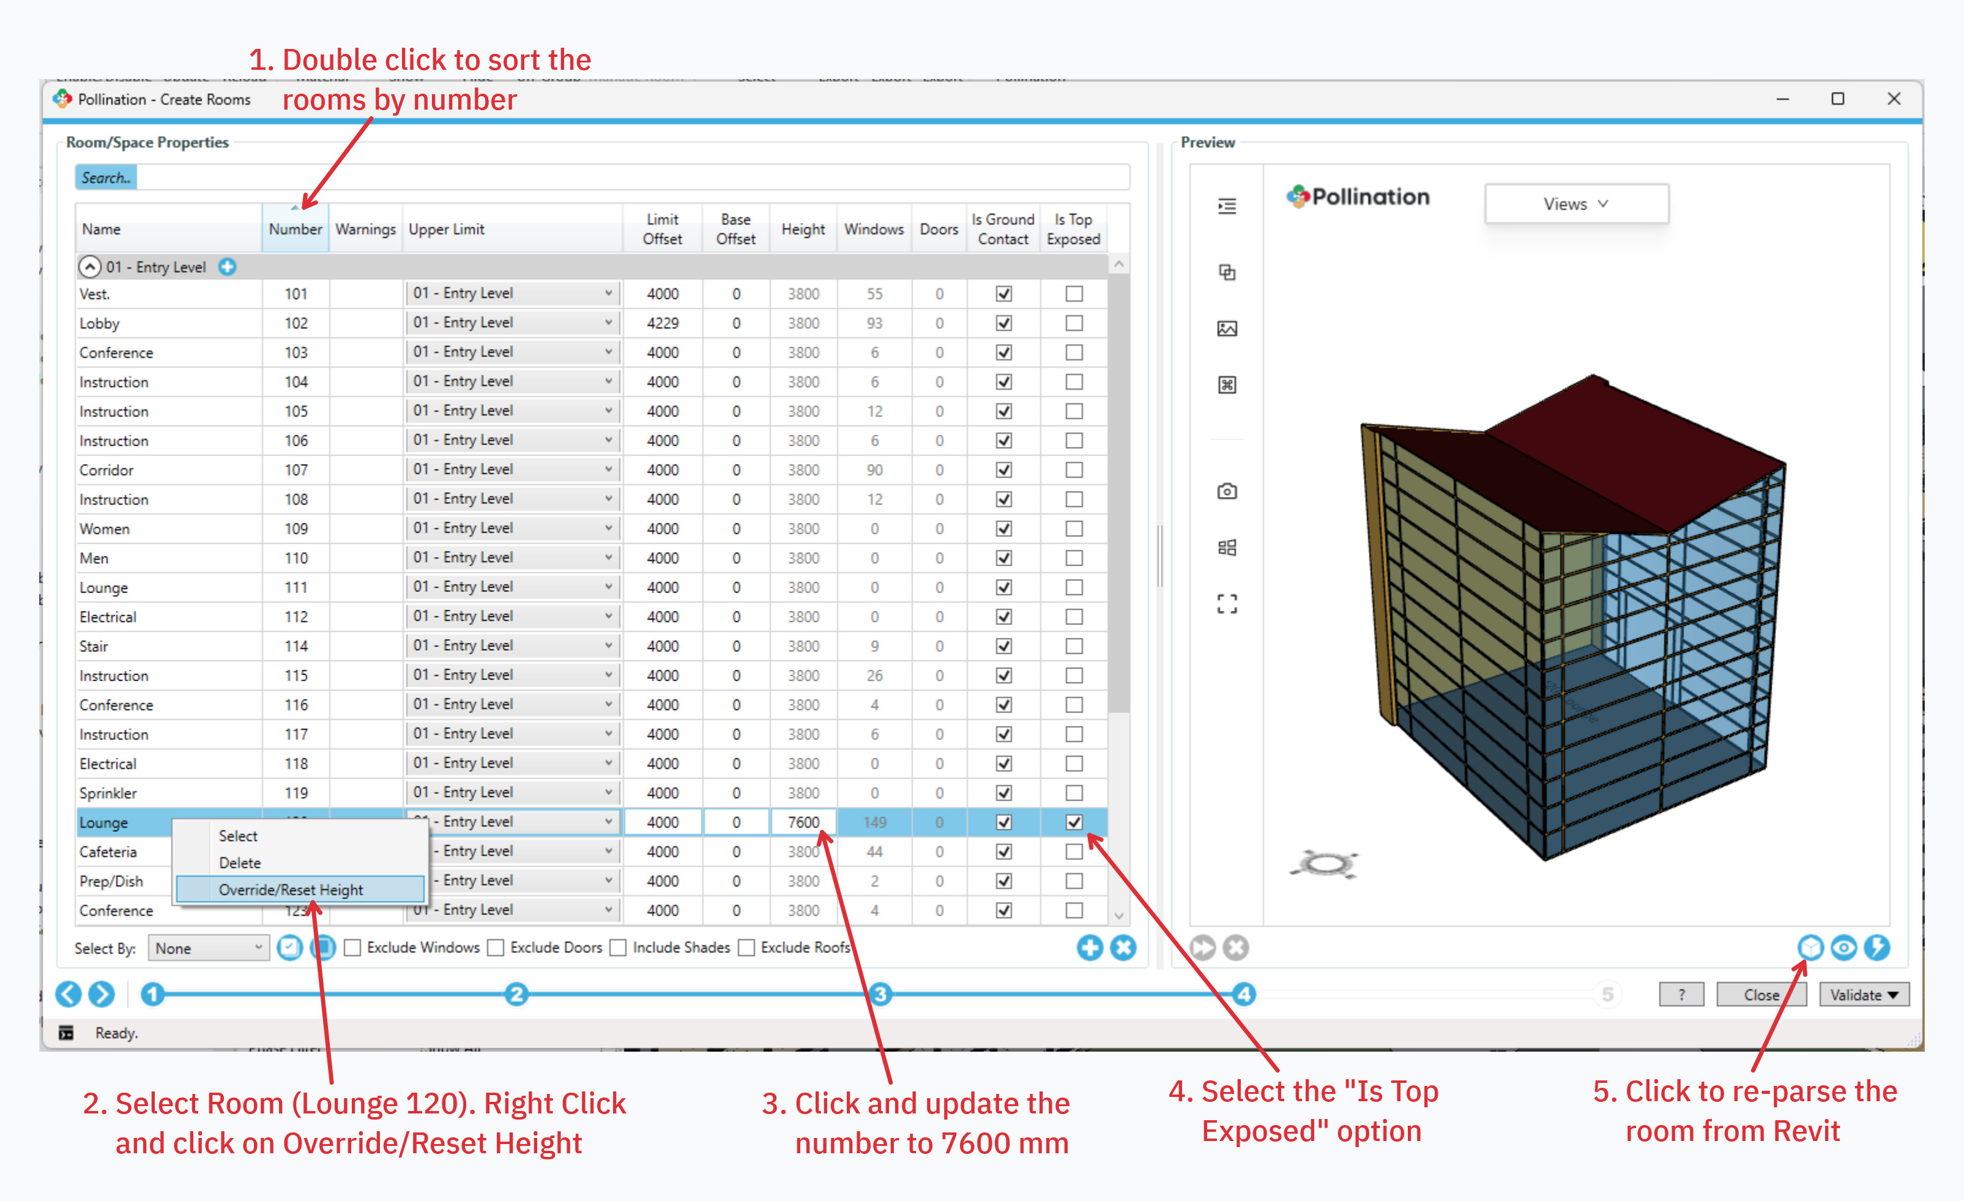Open the Views dropdown in preview

point(1576,204)
